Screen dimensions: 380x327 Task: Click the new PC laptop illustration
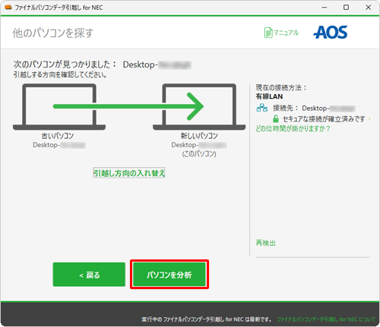click(199, 107)
